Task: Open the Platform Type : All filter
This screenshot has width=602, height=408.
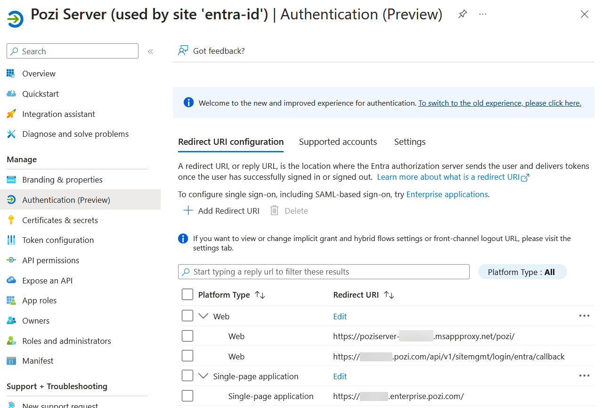Action: (x=522, y=271)
